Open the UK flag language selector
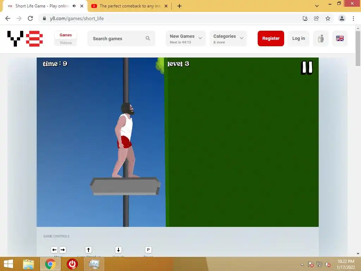The image size is (361, 271). (340, 38)
